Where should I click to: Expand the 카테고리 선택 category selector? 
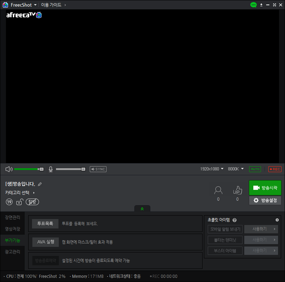click(20, 193)
